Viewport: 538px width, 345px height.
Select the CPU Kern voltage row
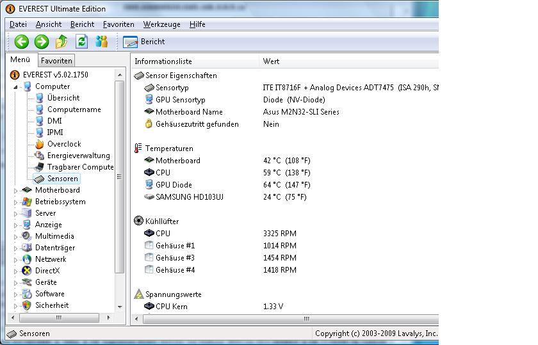[x=214, y=306]
